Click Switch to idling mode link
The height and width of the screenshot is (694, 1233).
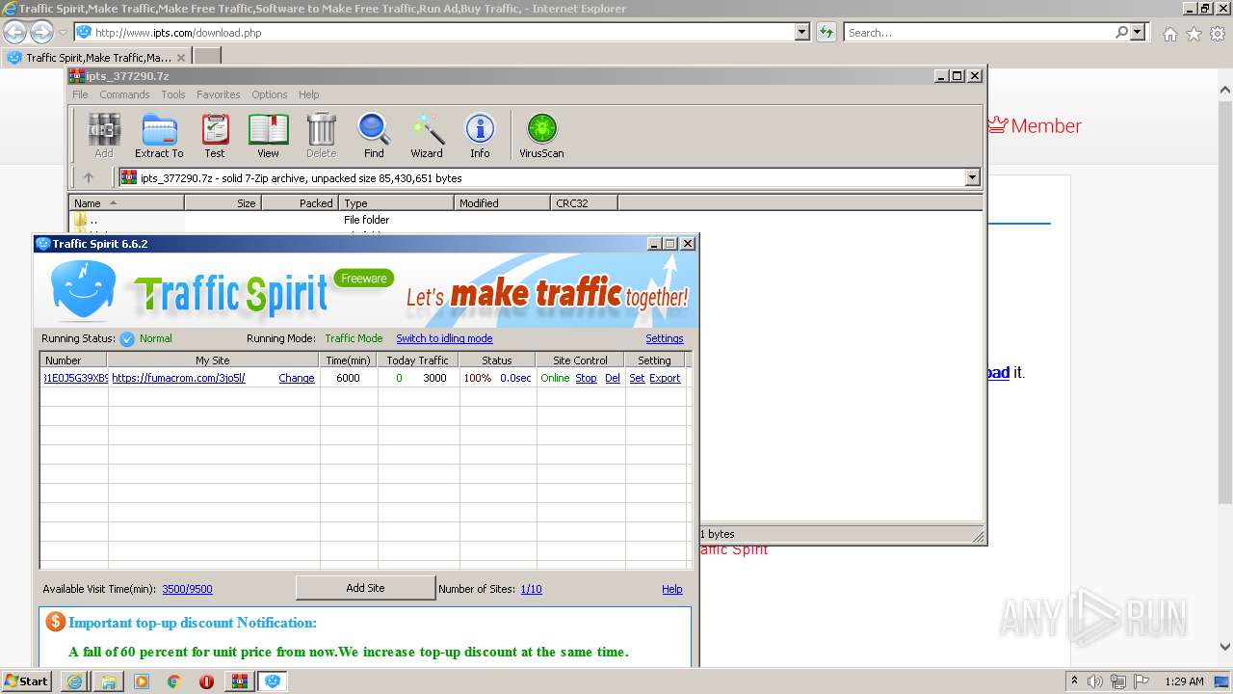(x=444, y=338)
